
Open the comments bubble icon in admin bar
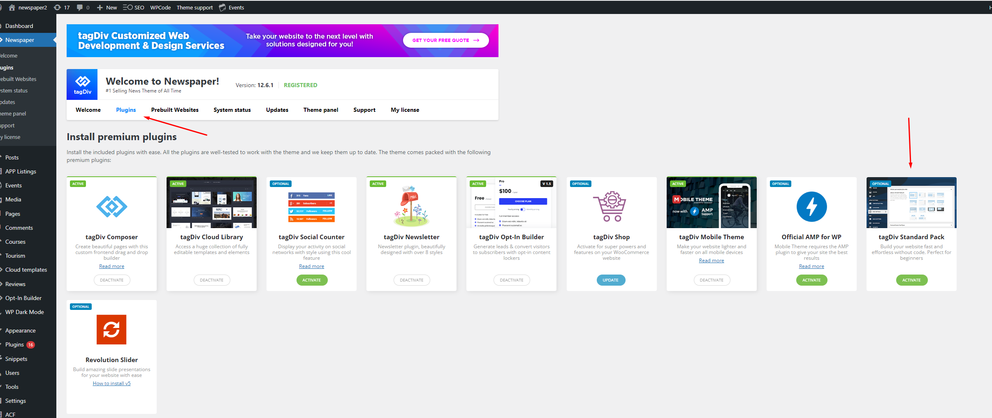coord(80,7)
